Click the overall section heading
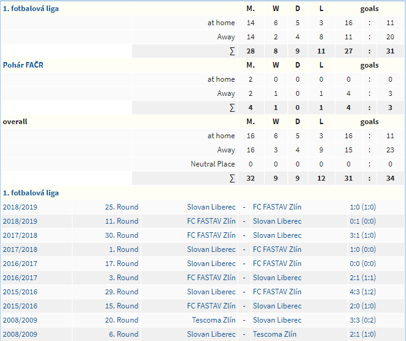The image size is (406, 341). pyautogui.click(x=15, y=122)
